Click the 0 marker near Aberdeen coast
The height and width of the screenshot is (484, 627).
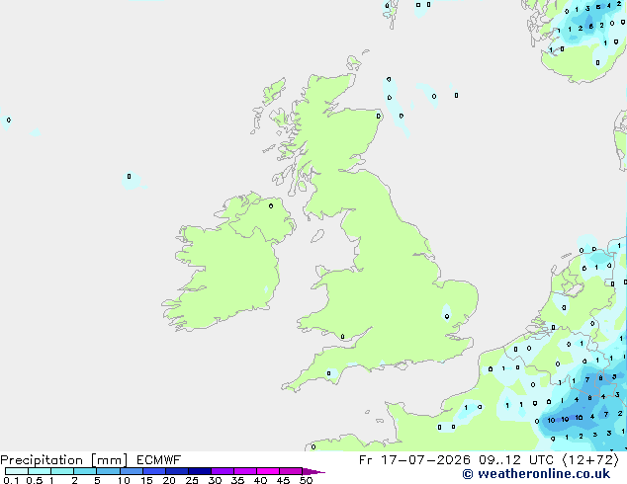tap(379, 117)
